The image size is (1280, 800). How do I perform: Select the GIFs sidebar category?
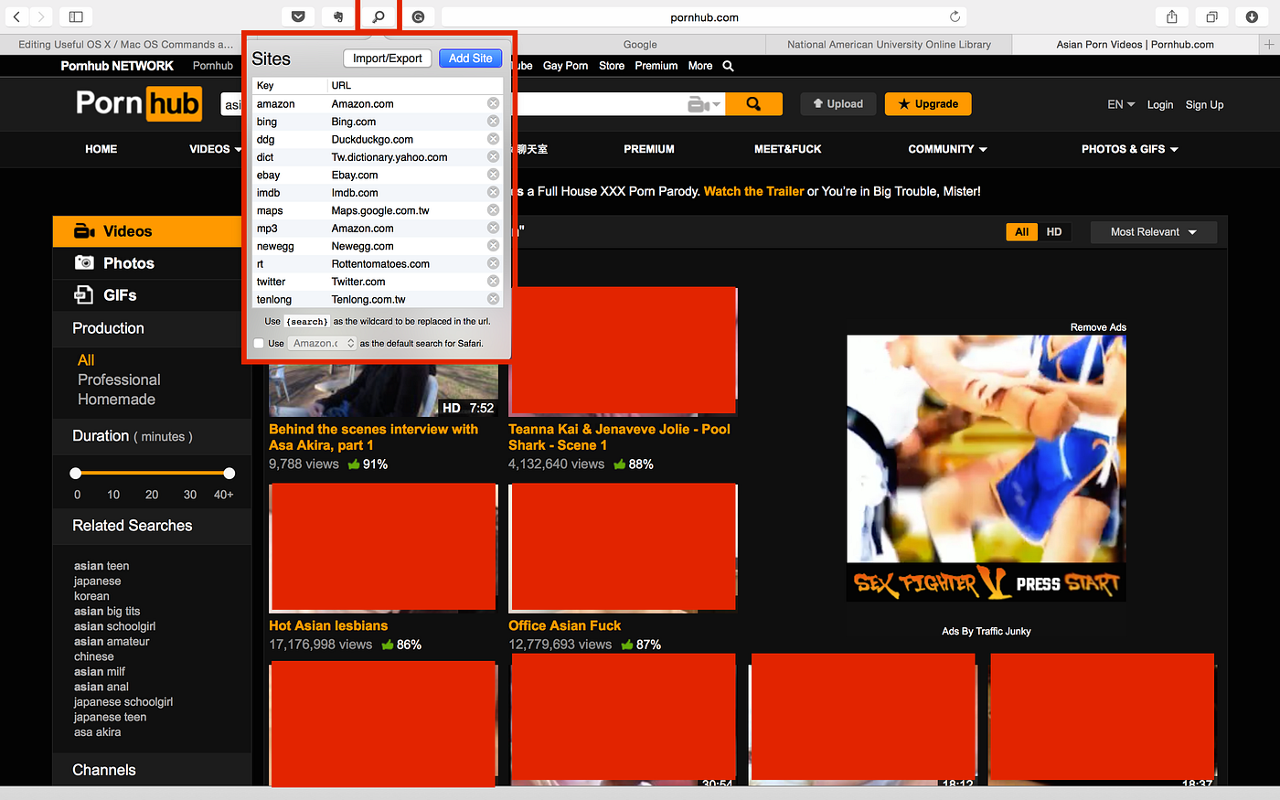[152, 295]
